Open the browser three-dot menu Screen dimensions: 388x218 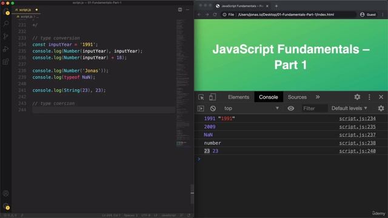tap(383, 15)
